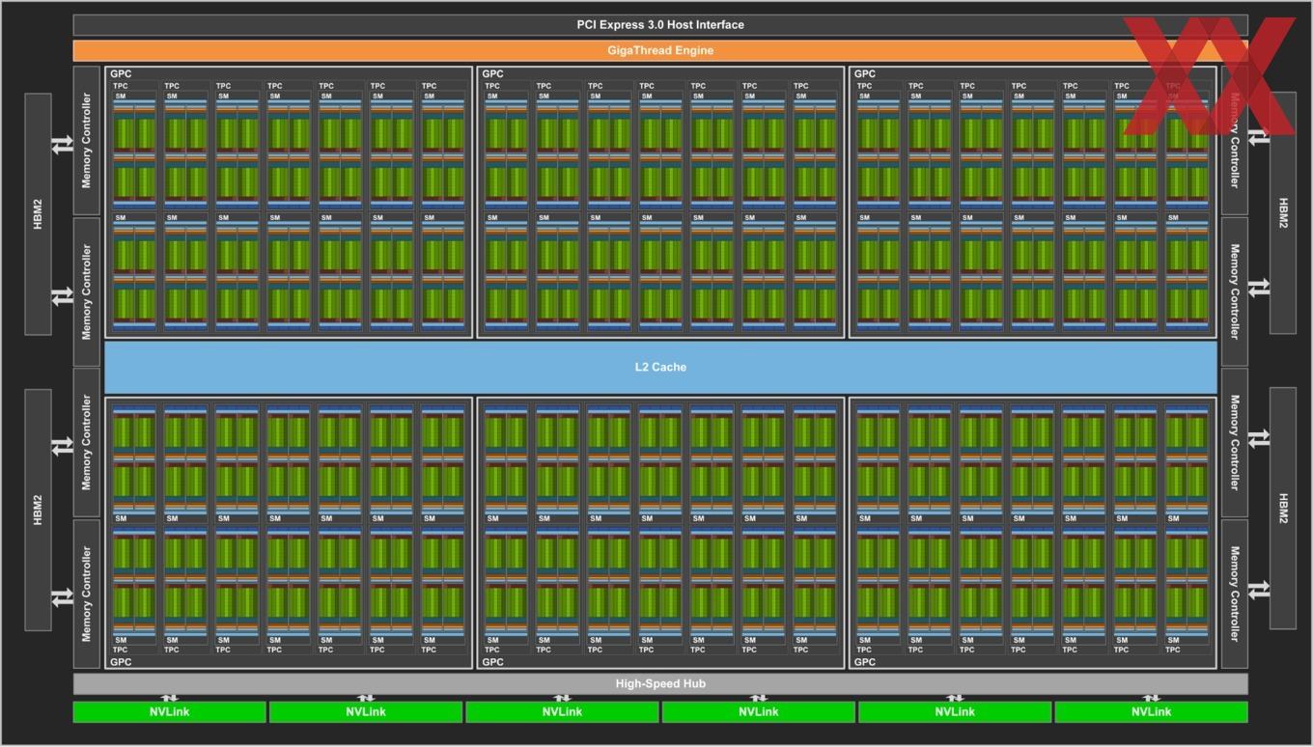Click the double arrow beside the bottom-left Memory Controller
The height and width of the screenshot is (747, 1313).
point(63,596)
